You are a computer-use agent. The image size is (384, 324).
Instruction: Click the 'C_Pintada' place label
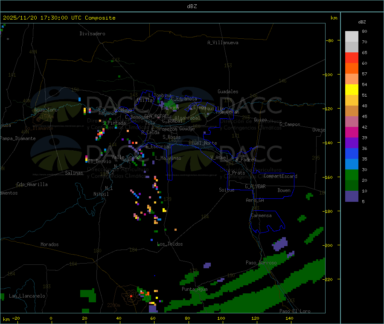114,123
